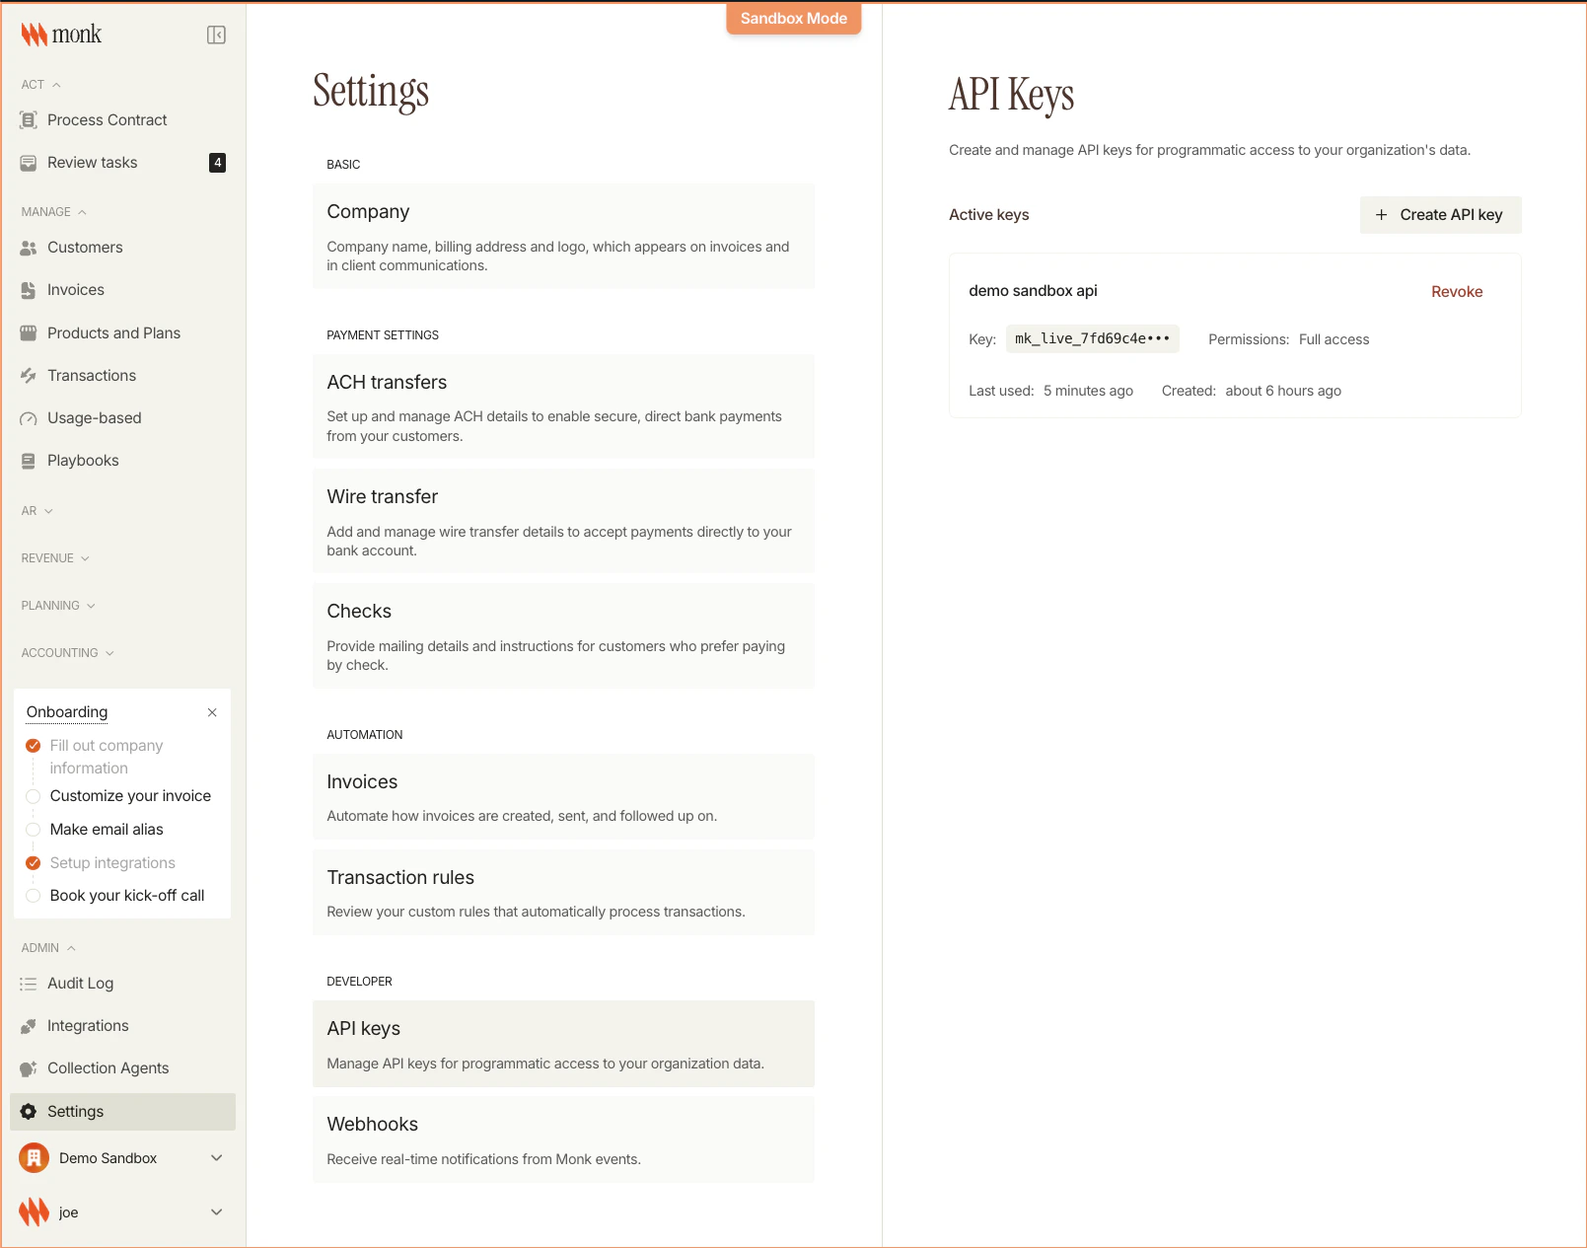
Task: Expand the REVENUE section
Action: point(54,557)
